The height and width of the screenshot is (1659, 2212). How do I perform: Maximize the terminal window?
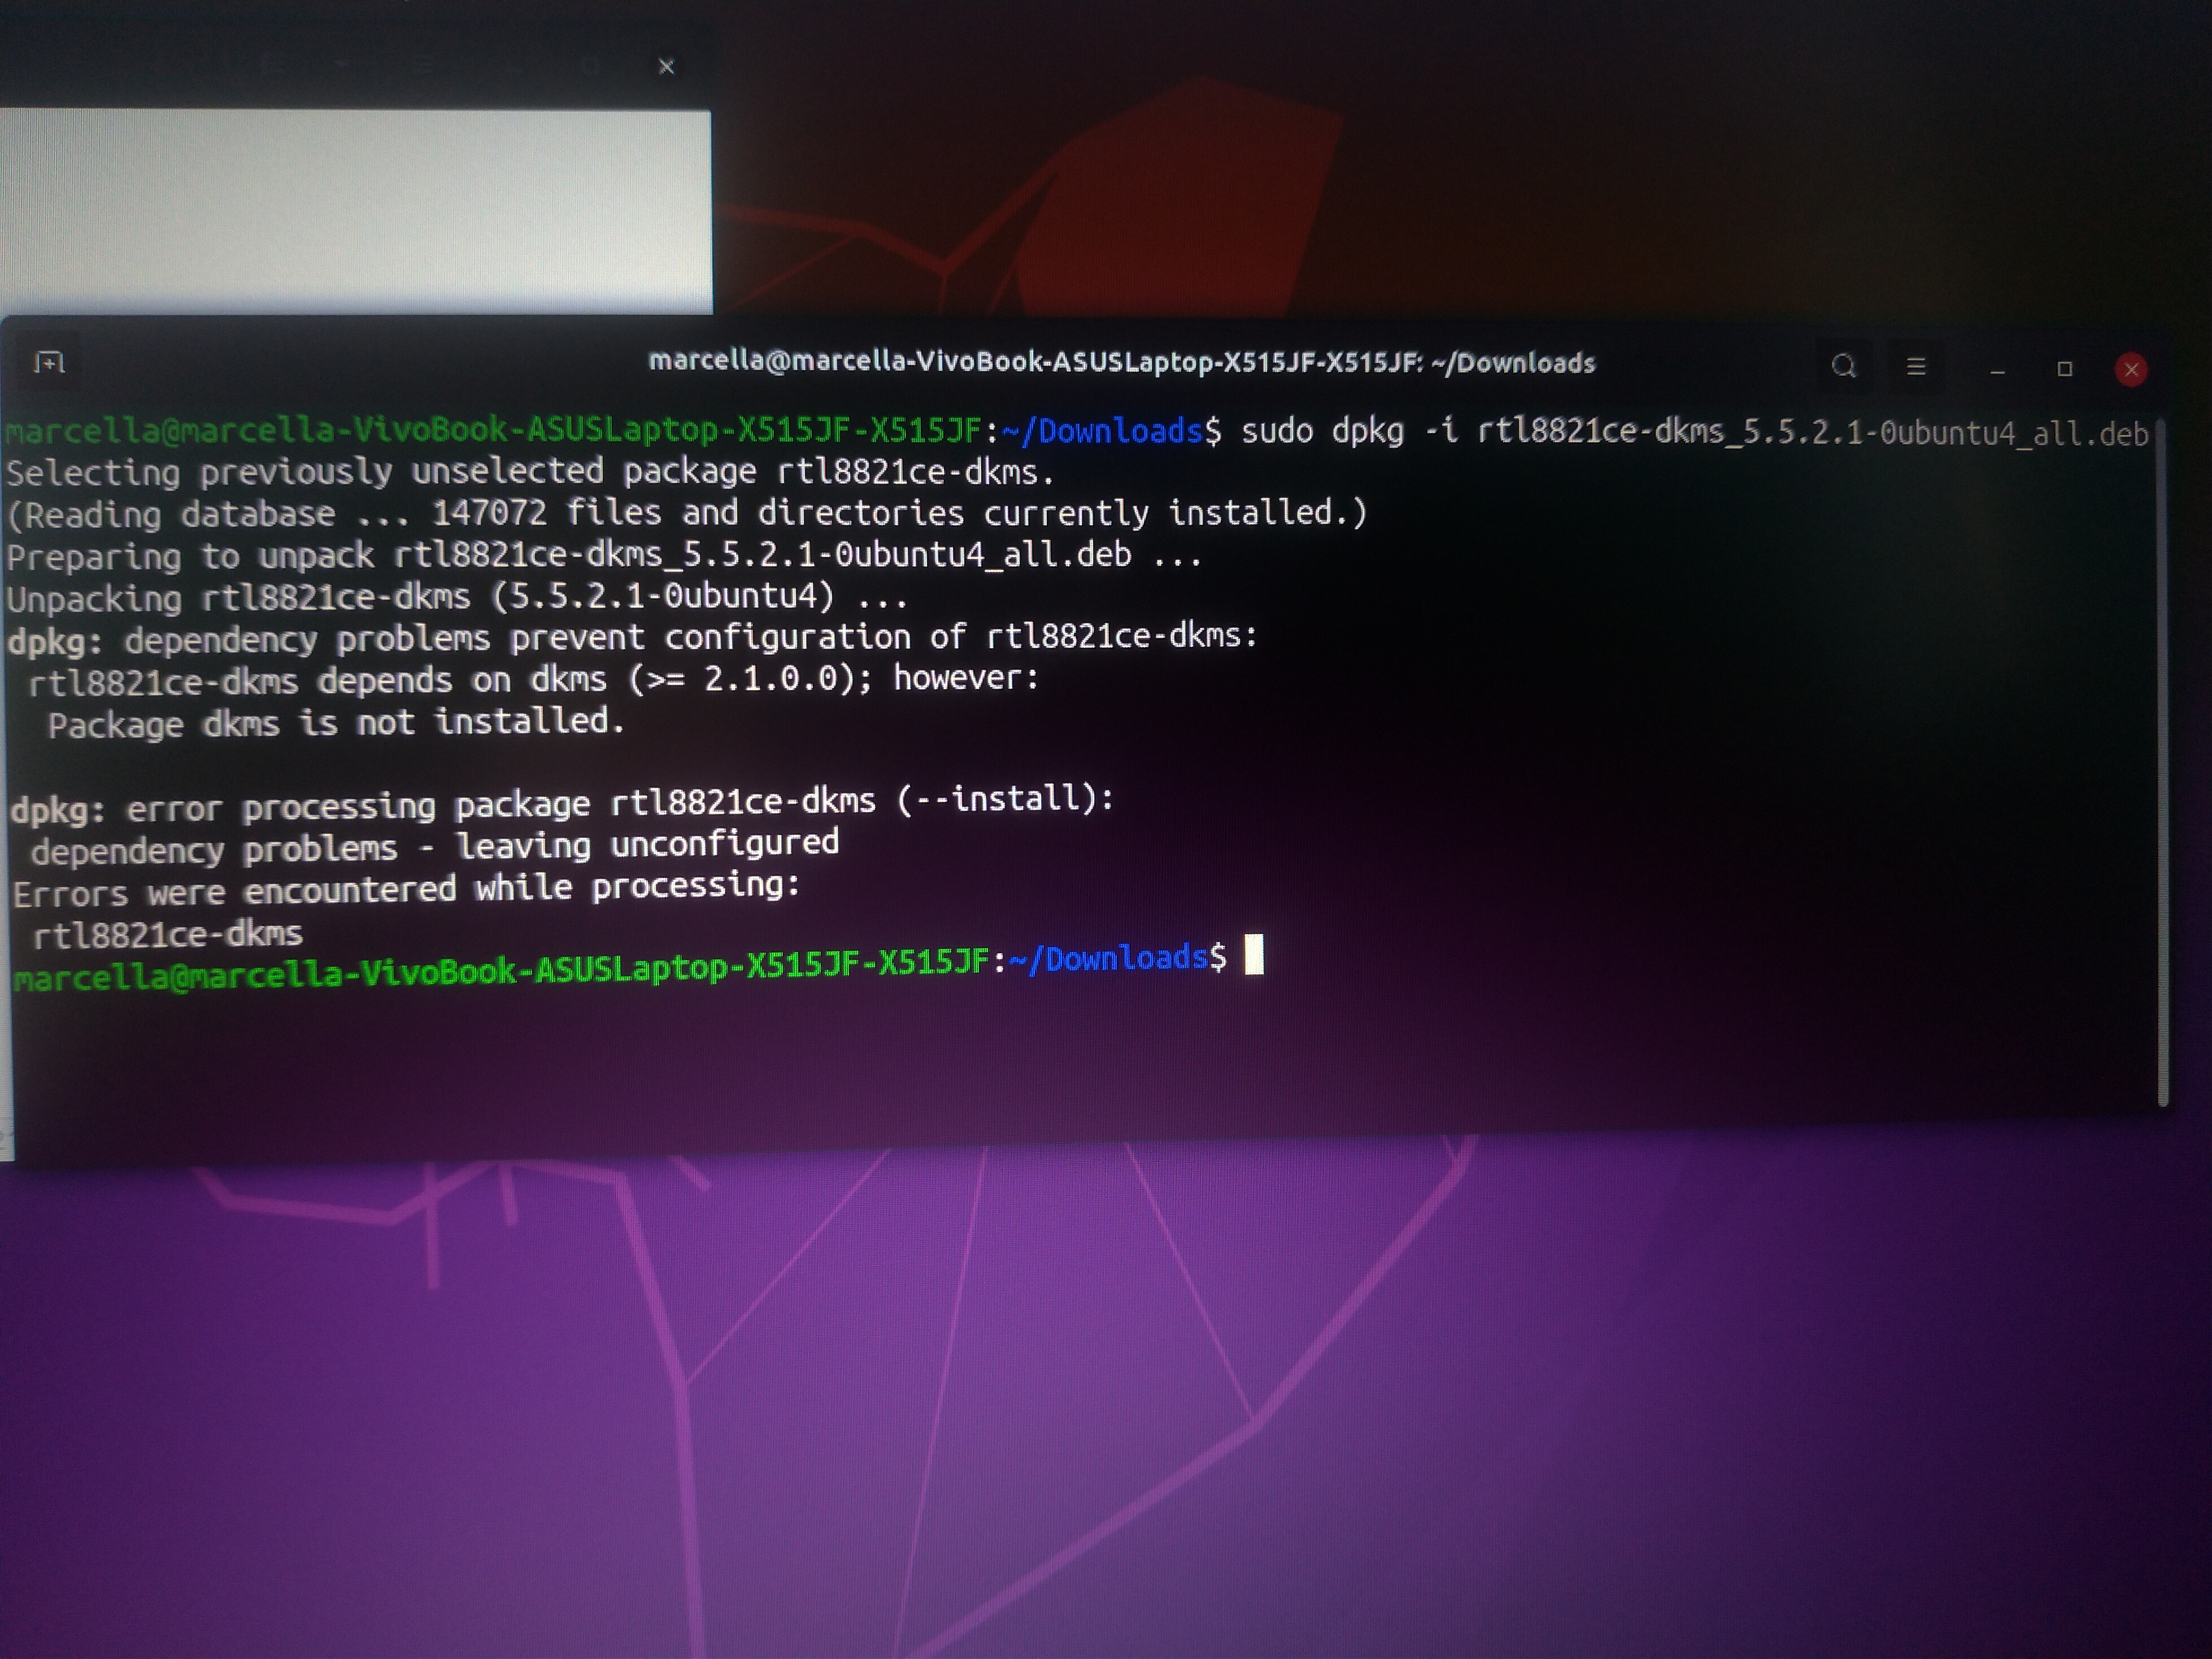tap(2064, 369)
